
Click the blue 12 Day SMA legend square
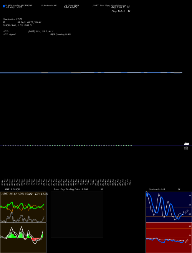[4, 7]
